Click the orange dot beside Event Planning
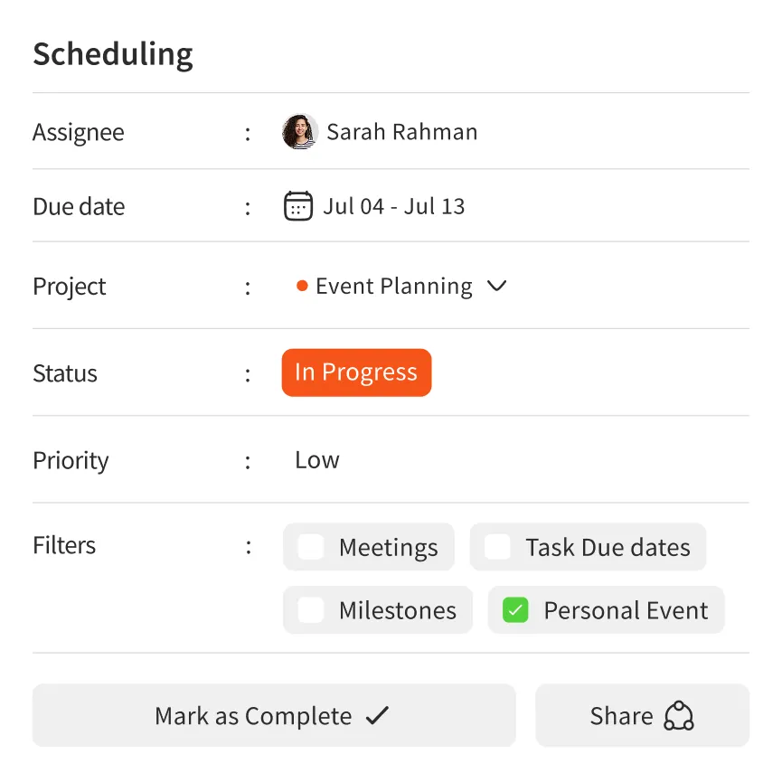This screenshot has width=782, height=782. (x=301, y=286)
